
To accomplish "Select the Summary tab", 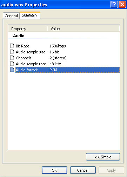I will (30, 15).
